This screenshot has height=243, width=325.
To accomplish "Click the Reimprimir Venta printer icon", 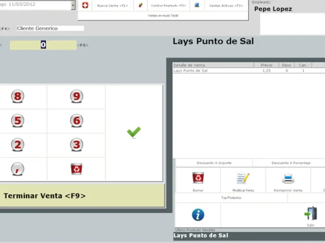I will (x=288, y=179).
